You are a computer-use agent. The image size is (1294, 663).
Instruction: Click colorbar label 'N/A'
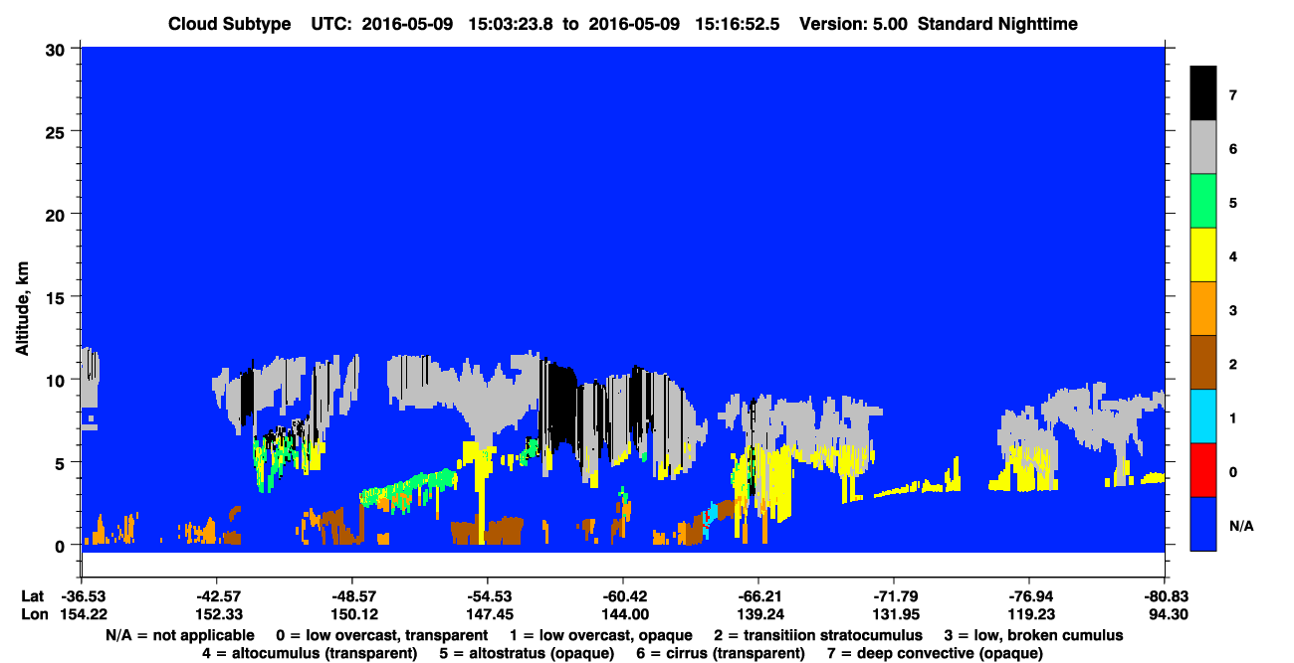pyautogui.click(x=1241, y=525)
